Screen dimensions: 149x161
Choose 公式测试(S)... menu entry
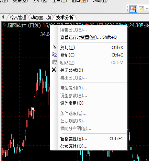(x=89, y=121)
